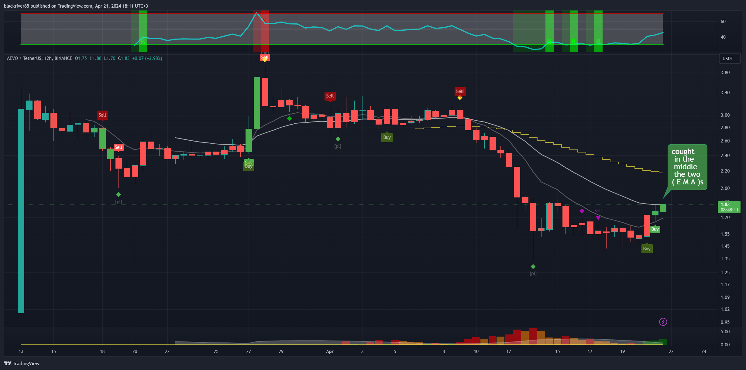
Task: Click the USDT currency button
Action: (x=729, y=59)
